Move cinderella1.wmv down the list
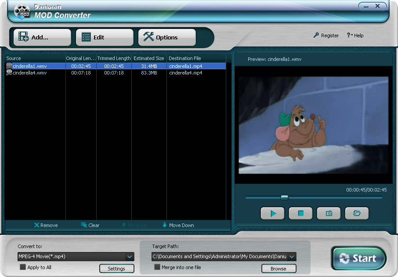Image resolution: width=398 pixels, height=277 pixels. coord(177,225)
